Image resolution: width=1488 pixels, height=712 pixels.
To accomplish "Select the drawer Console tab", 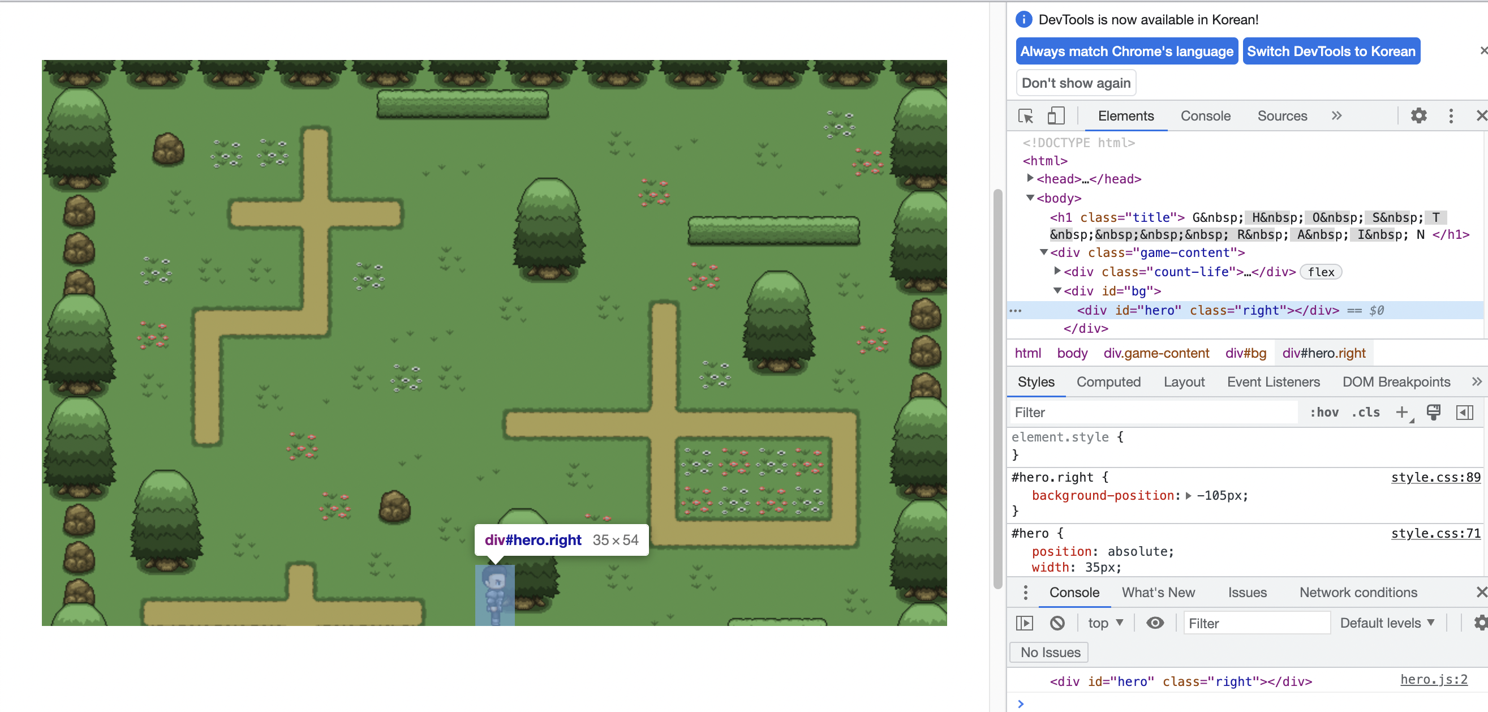I will click(1074, 593).
